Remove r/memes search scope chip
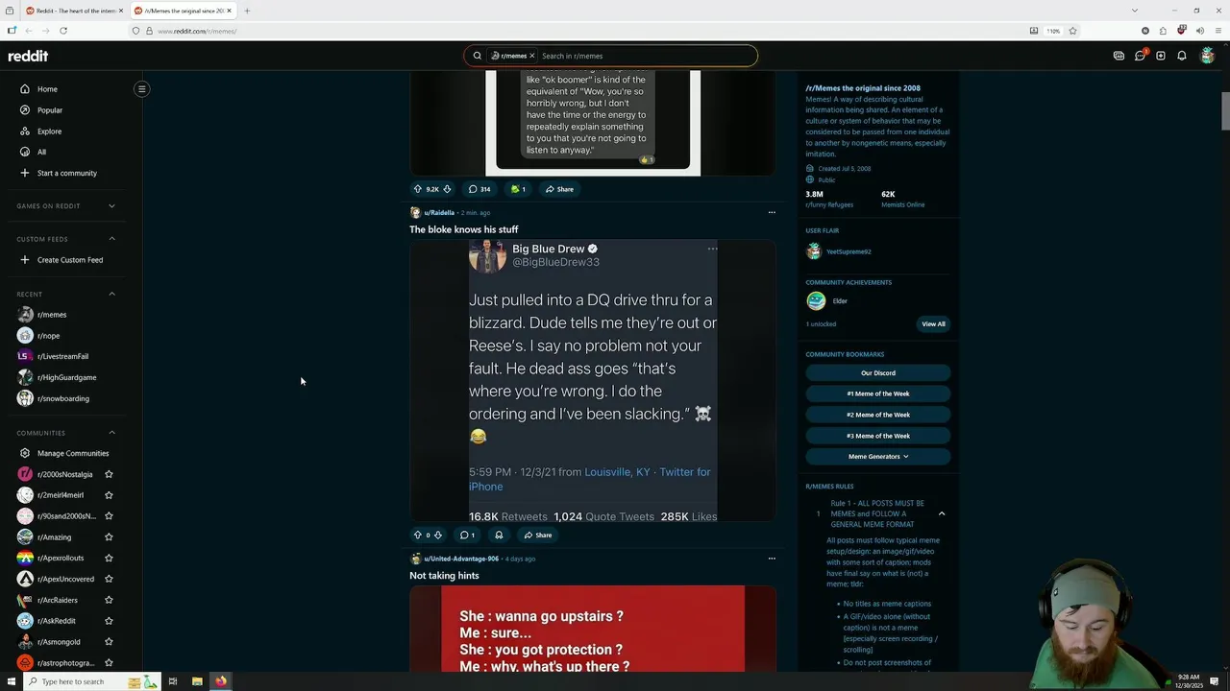 click(x=531, y=56)
